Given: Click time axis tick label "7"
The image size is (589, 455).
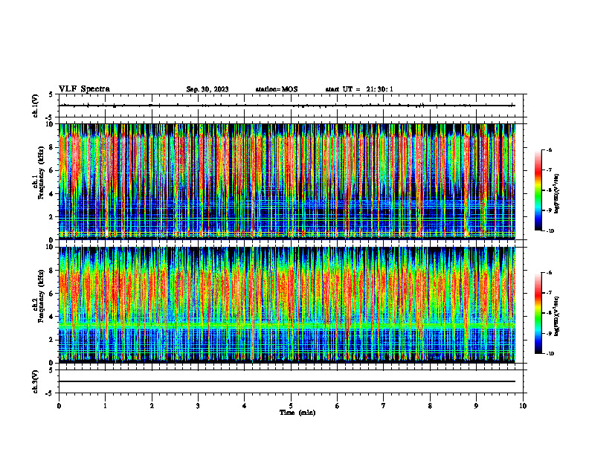Looking at the screenshot, I should pos(384,406).
